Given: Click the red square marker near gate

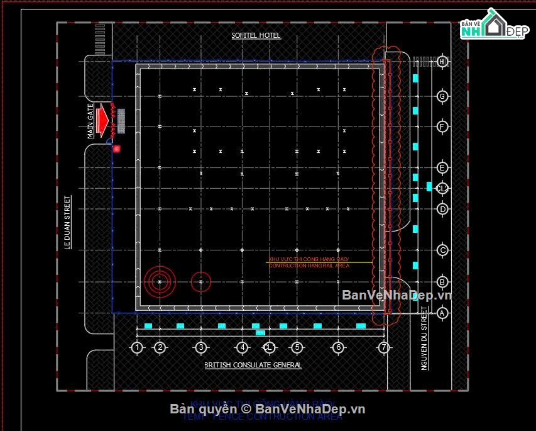Looking at the screenshot, I should [117, 148].
